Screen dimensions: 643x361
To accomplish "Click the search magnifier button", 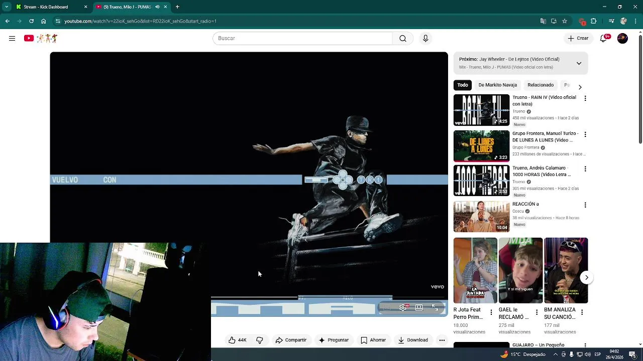I will 403,38.
